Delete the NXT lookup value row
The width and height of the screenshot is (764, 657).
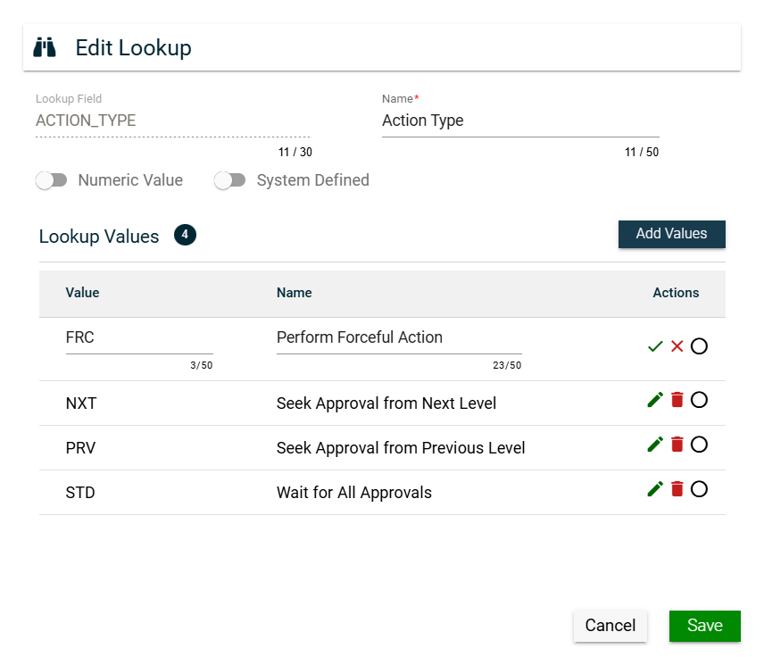coord(677,400)
